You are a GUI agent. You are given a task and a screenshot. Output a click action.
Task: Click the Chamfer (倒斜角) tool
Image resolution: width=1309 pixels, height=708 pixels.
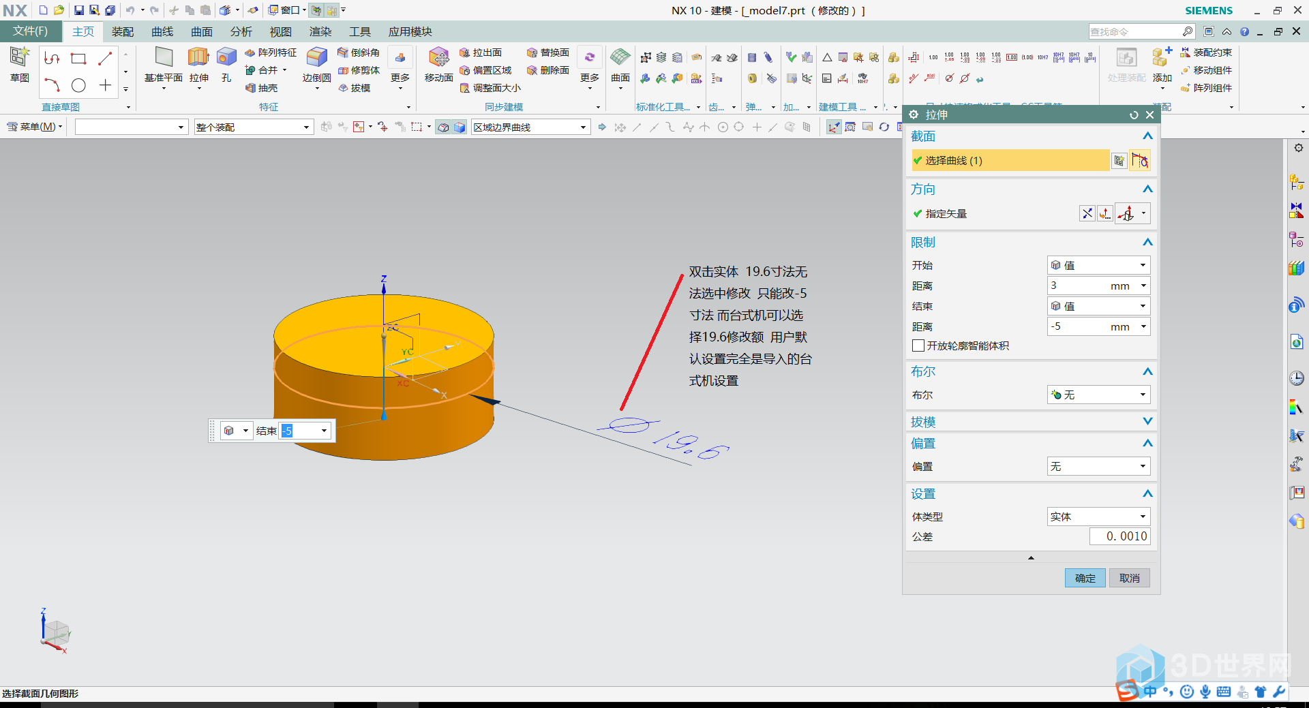pos(359,52)
